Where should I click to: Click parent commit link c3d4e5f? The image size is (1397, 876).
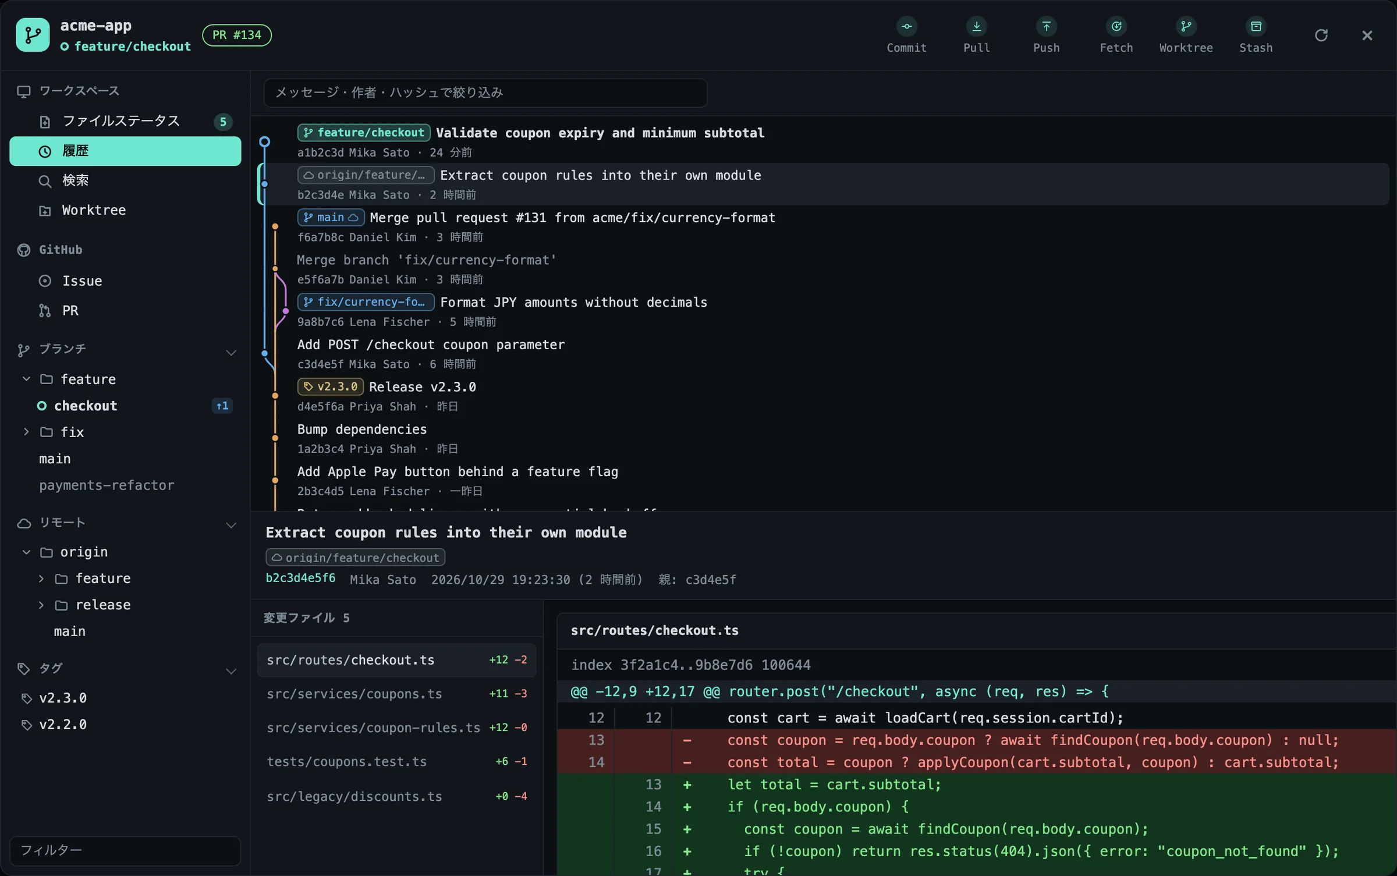[711, 580]
